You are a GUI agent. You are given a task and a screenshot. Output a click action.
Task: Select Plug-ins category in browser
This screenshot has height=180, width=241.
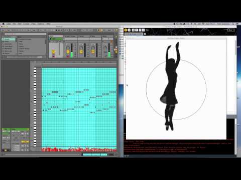[x=9, y=53]
